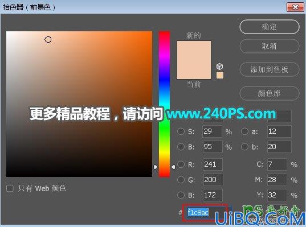Click the C field showing 7
Viewport: 306px width, 227px height.
(277, 164)
